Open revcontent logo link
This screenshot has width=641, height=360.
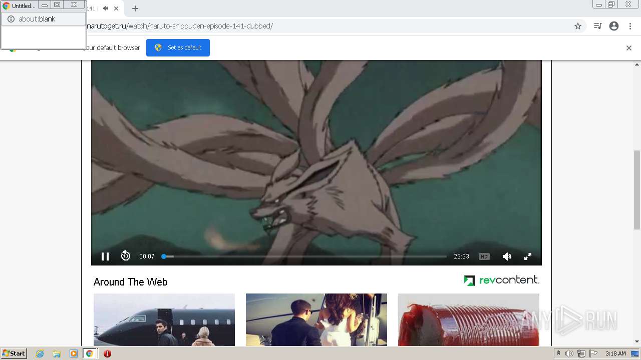click(x=501, y=280)
